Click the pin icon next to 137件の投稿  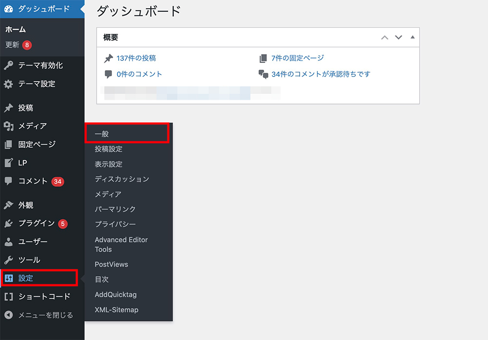tap(108, 58)
